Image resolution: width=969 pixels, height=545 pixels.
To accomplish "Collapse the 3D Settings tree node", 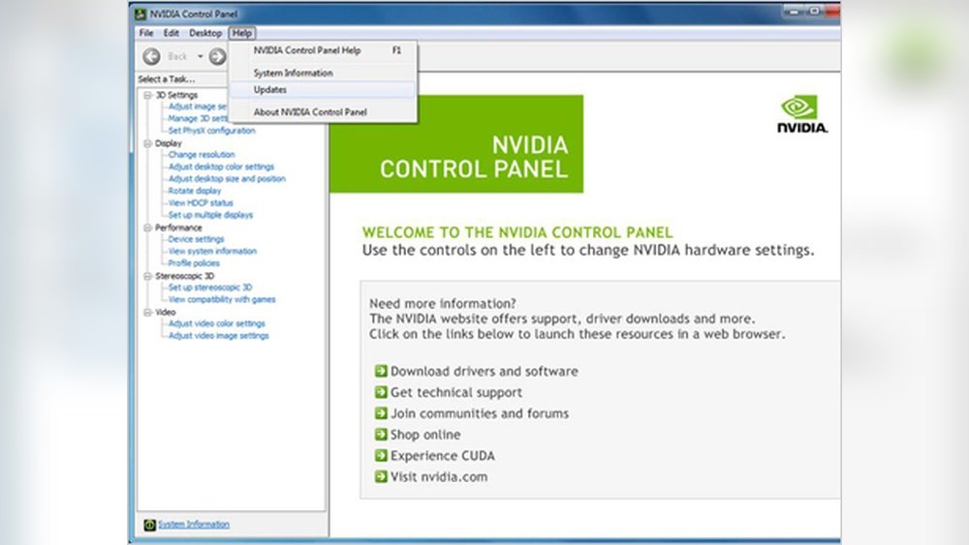I will pos(148,95).
